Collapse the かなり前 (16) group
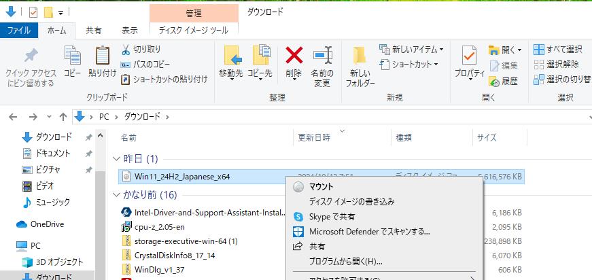The image size is (592, 280). (x=116, y=195)
